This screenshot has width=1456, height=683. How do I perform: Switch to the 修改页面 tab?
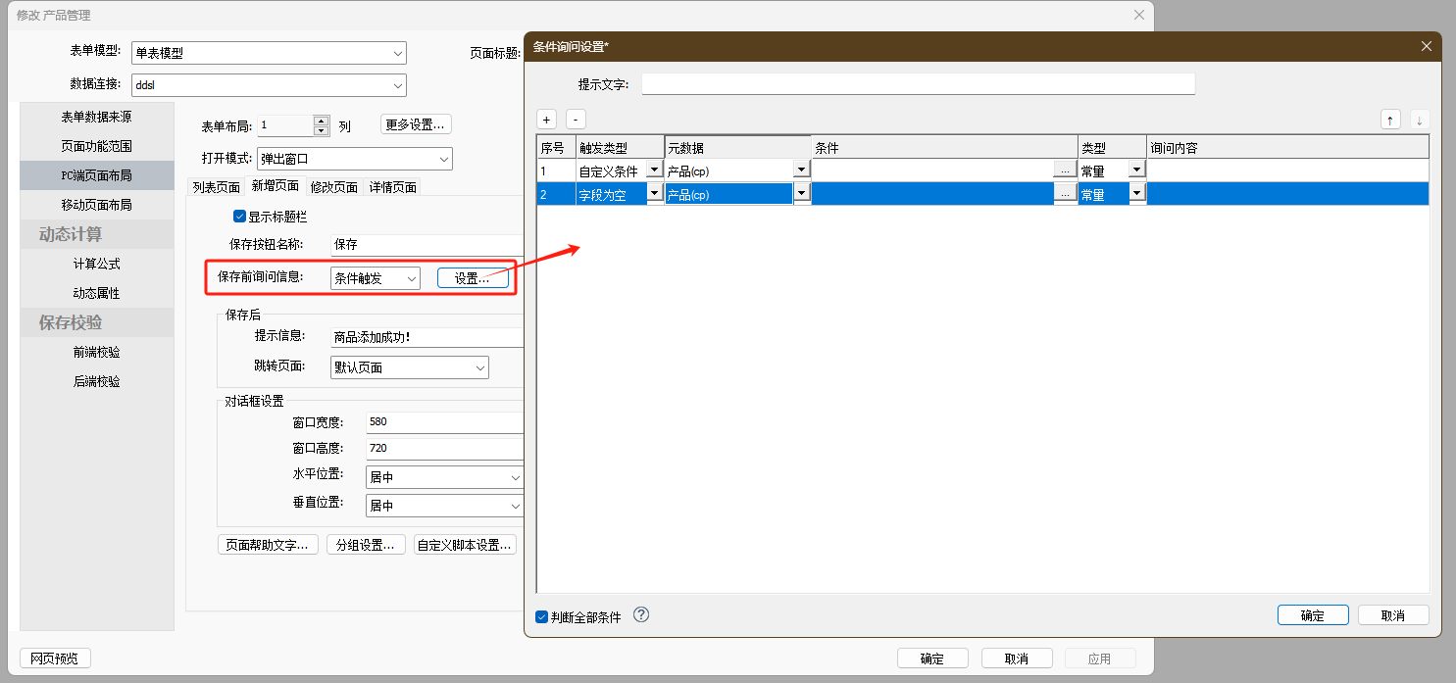pyautogui.click(x=333, y=187)
